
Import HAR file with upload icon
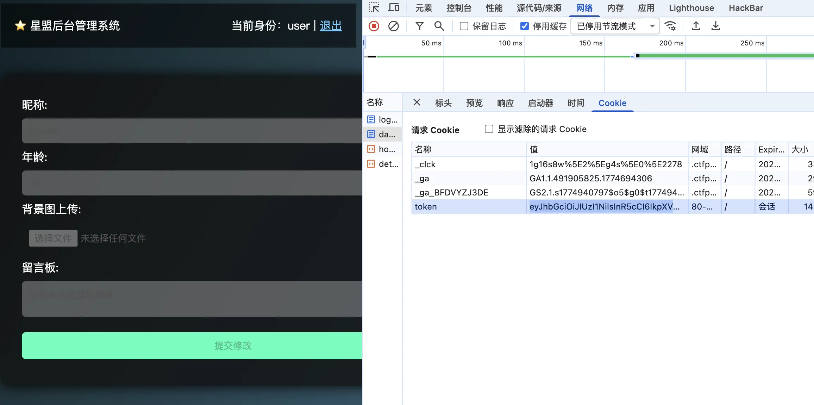(696, 26)
